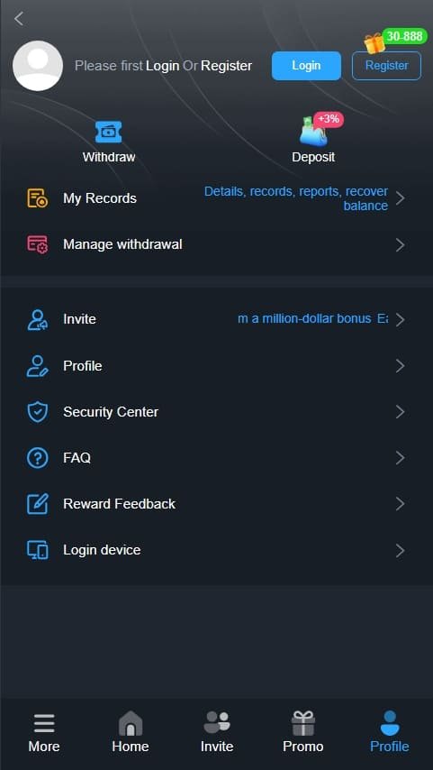Select the Profile bottom tab
Image resolution: width=433 pixels, height=770 pixels.
(x=390, y=732)
